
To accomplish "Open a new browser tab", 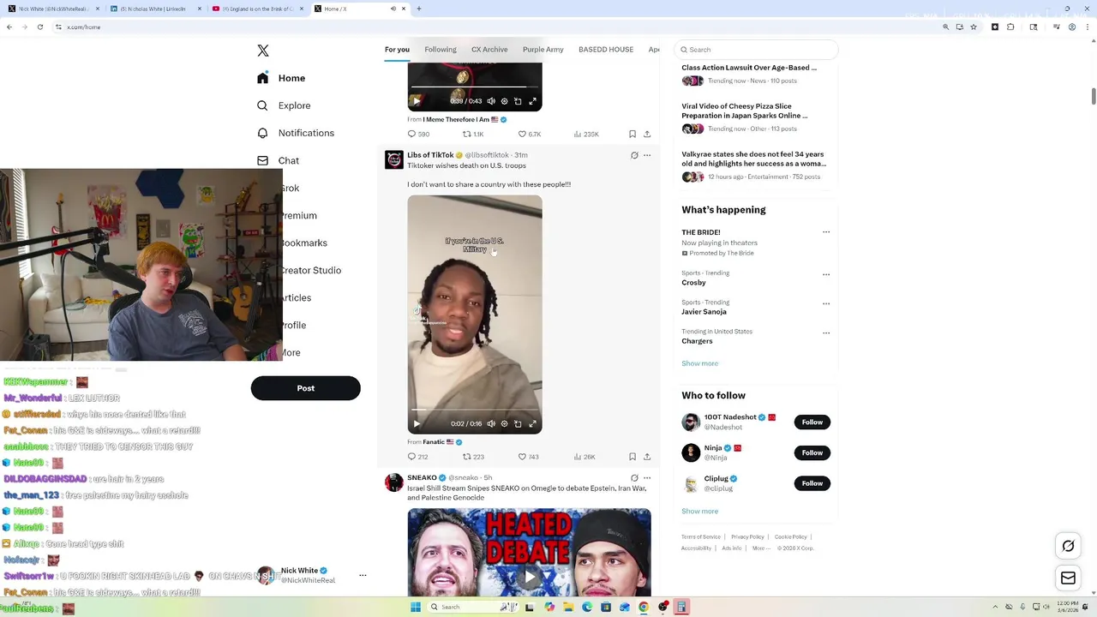I will pos(419,9).
